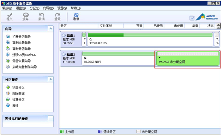Viewport: 221px width, 135px height.
Task: Launch 迁移OS到SSD/HDD wizard
Action: point(24,55)
